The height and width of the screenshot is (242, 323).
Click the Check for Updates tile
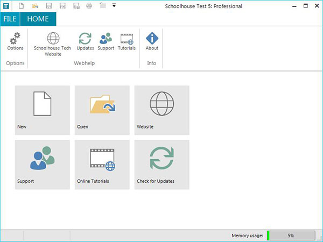click(x=162, y=164)
